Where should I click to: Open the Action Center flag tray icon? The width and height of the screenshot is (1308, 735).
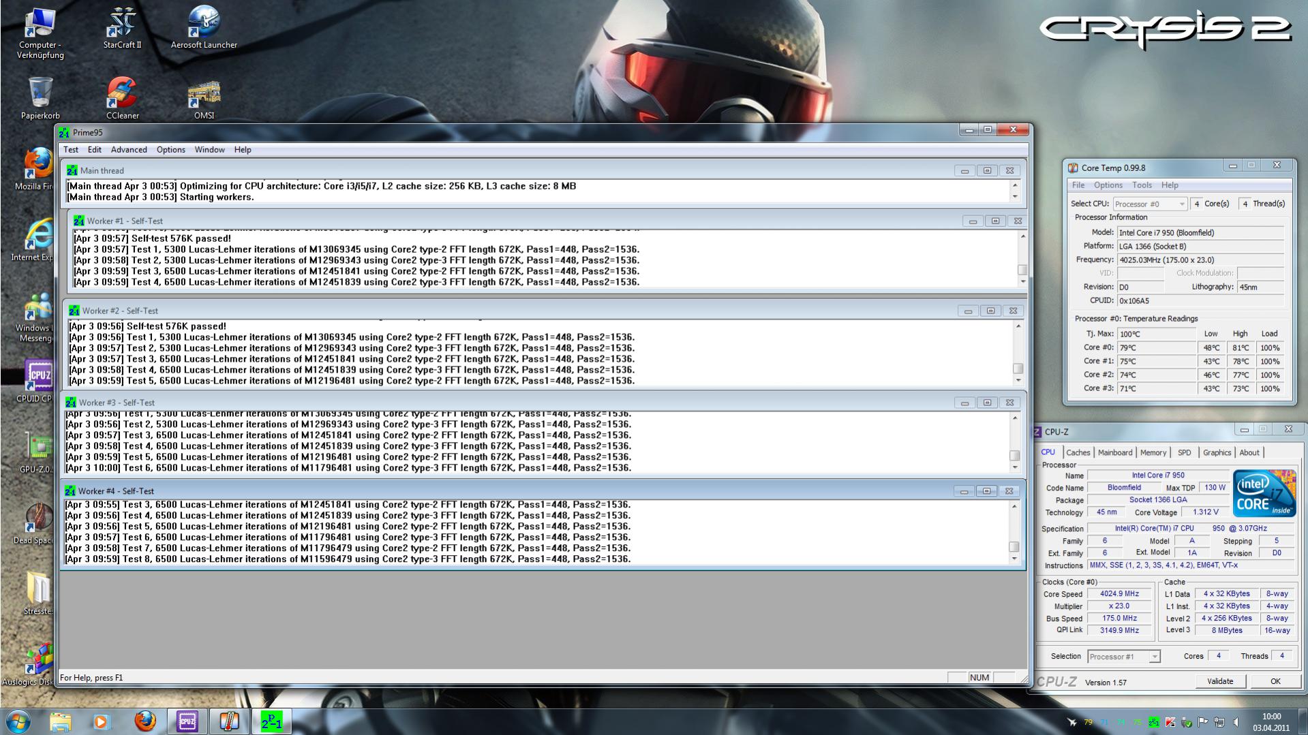click(1203, 722)
